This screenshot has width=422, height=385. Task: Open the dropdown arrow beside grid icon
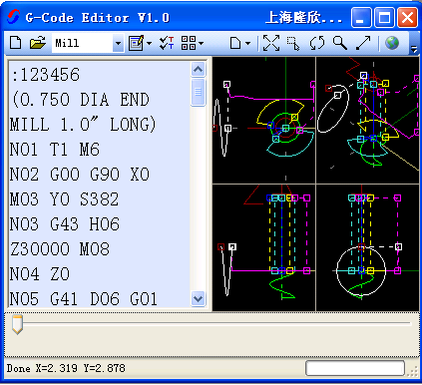(x=201, y=43)
